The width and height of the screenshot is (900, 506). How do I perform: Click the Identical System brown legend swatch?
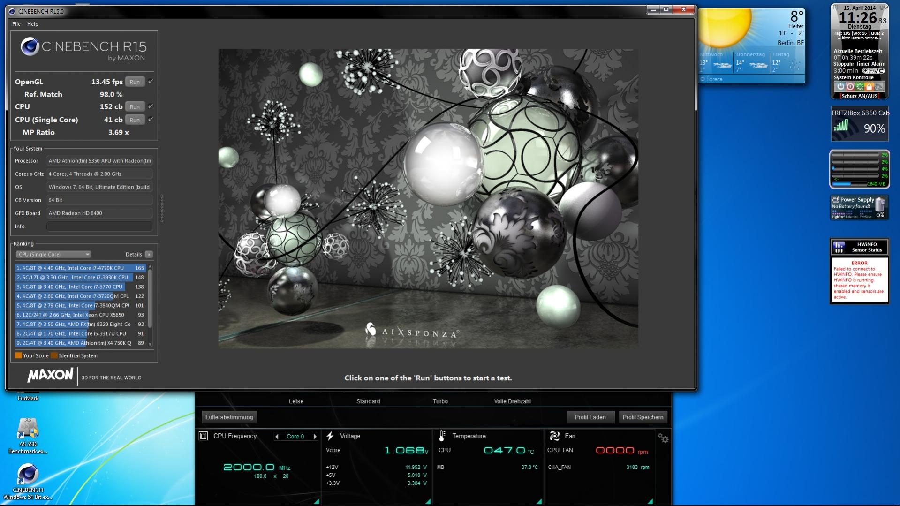[x=54, y=355]
